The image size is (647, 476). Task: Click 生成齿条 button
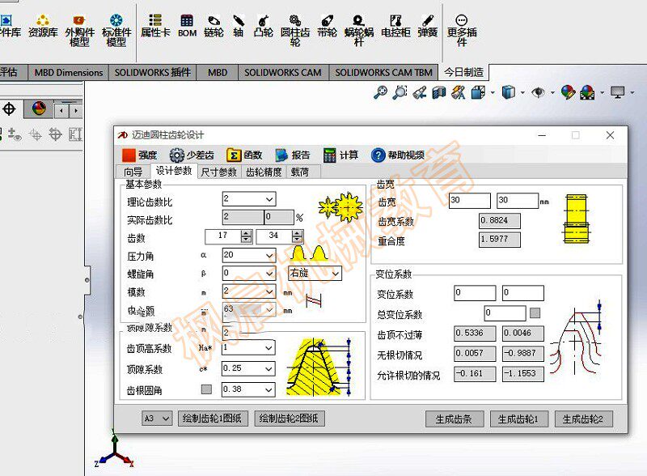point(454,419)
